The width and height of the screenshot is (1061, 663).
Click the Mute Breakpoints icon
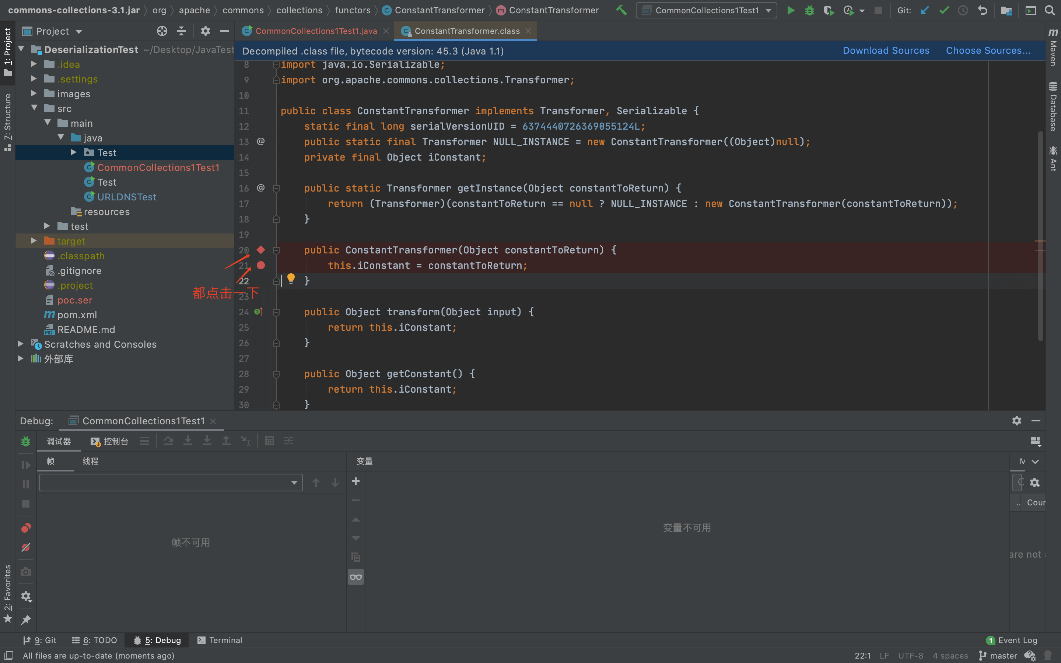(x=26, y=547)
